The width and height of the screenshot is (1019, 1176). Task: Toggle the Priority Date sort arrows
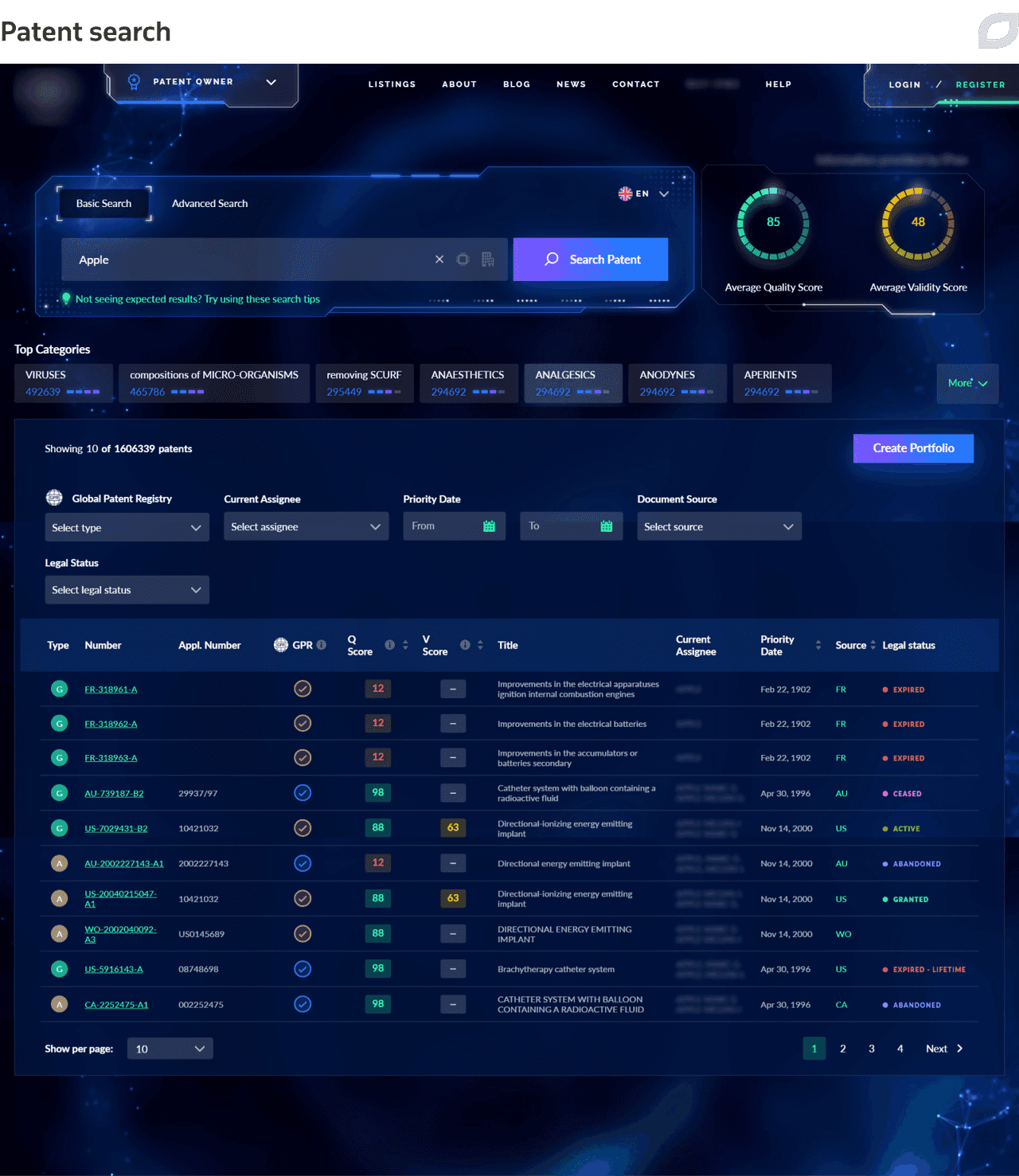[818, 645]
